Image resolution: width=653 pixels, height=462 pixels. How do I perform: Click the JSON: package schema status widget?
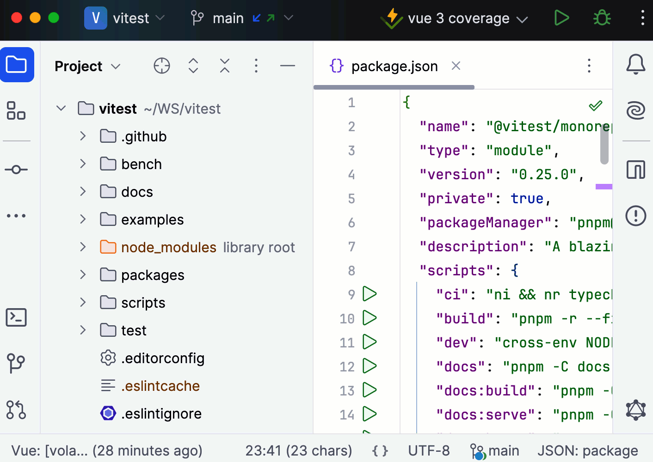(x=587, y=450)
